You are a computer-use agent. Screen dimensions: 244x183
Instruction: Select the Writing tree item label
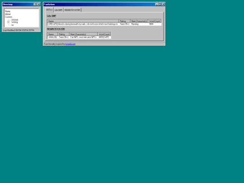pos(14,22)
